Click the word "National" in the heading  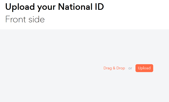(x=75, y=7)
